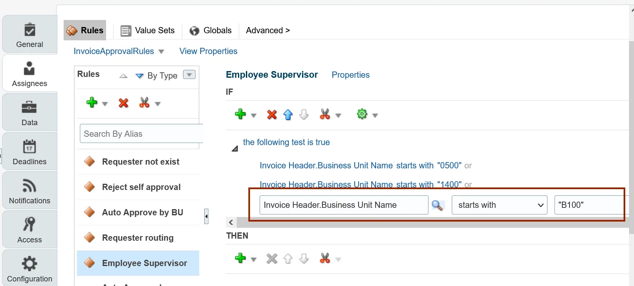Click the blue up arrow in IF toolbar

coord(288,115)
